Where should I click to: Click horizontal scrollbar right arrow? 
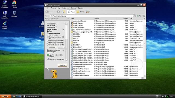(142, 78)
